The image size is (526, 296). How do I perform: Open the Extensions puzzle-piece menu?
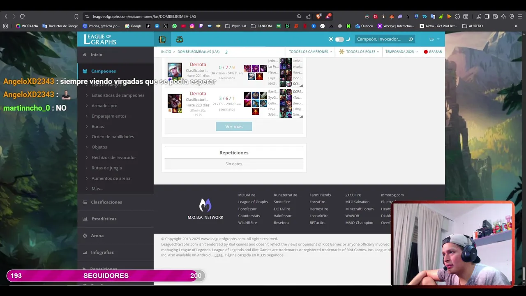tap(457, 16)
